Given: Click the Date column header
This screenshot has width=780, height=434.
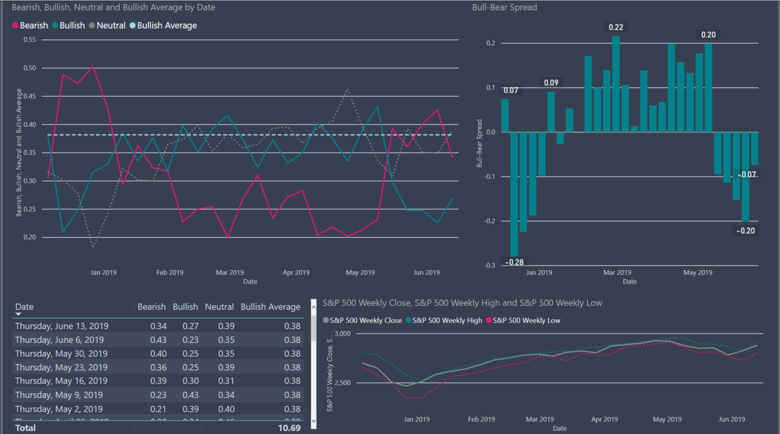Looking at the screenshot, I should pos(25,307).
